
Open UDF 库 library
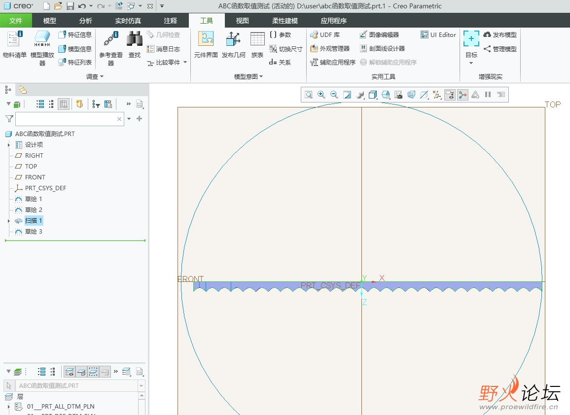[325, 35]
